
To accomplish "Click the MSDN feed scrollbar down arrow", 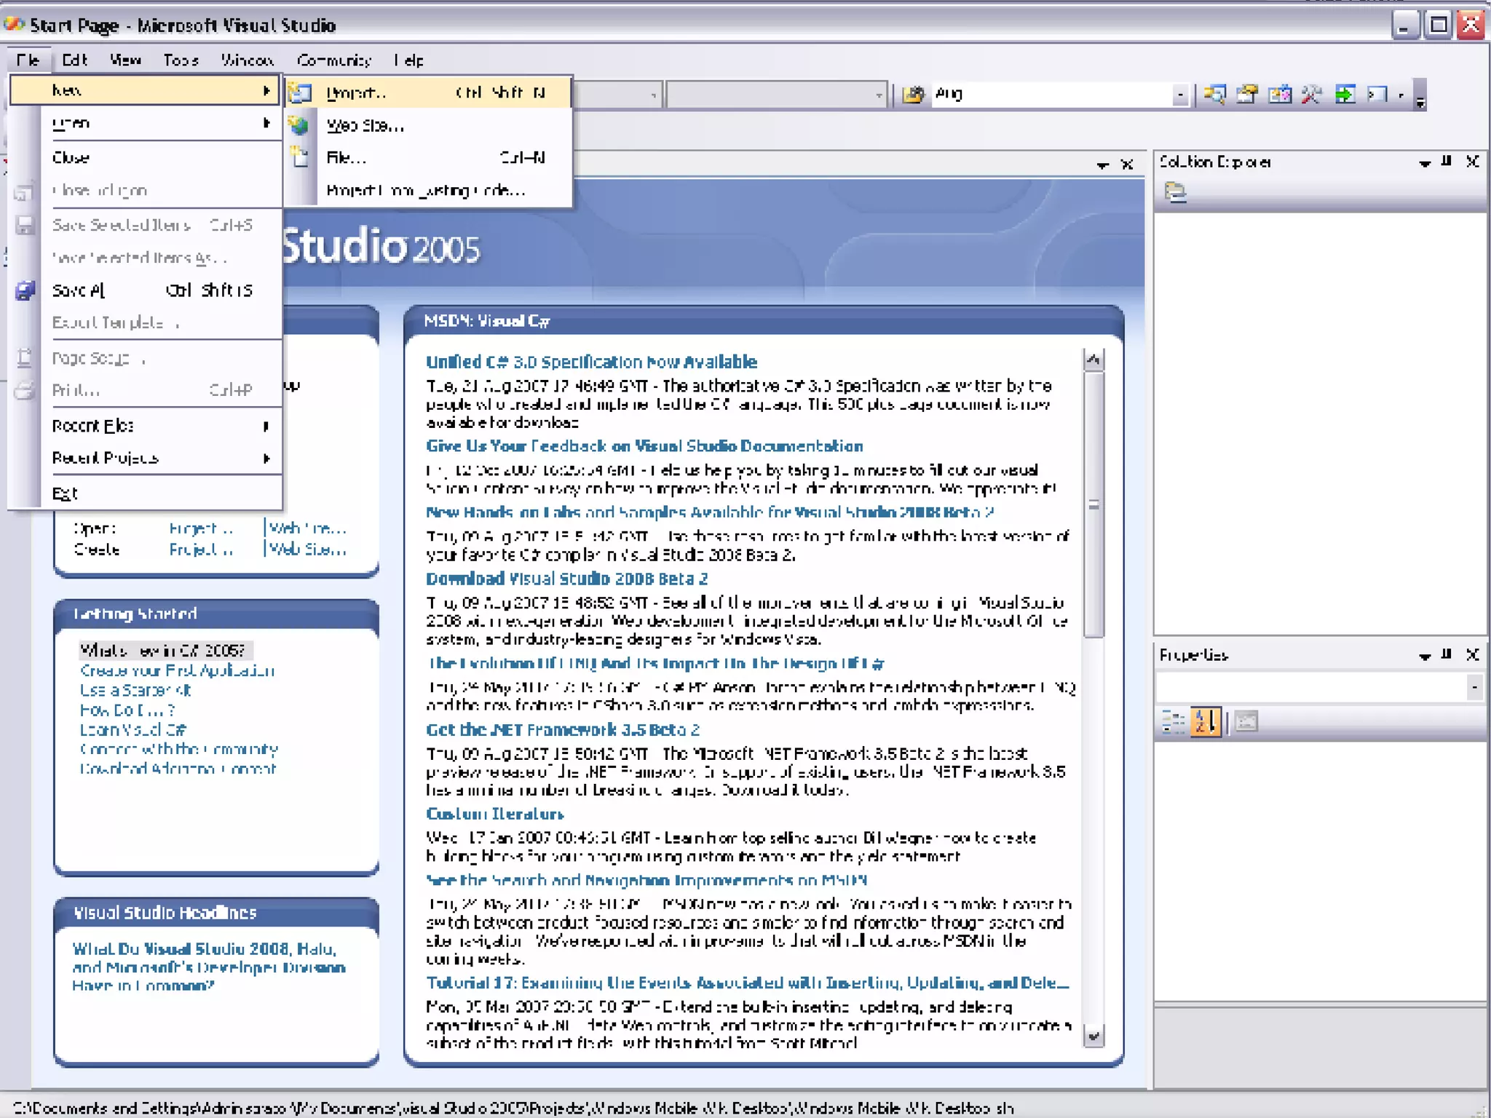I will coord(1093,1035).
